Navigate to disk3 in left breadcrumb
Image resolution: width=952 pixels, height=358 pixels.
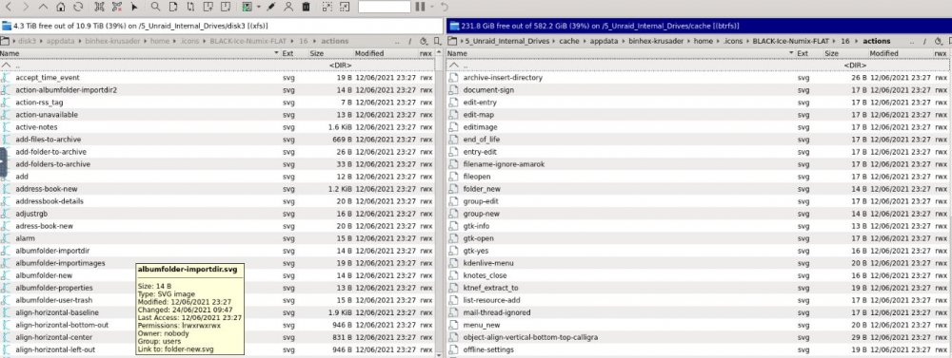click(x=28, y=41)
